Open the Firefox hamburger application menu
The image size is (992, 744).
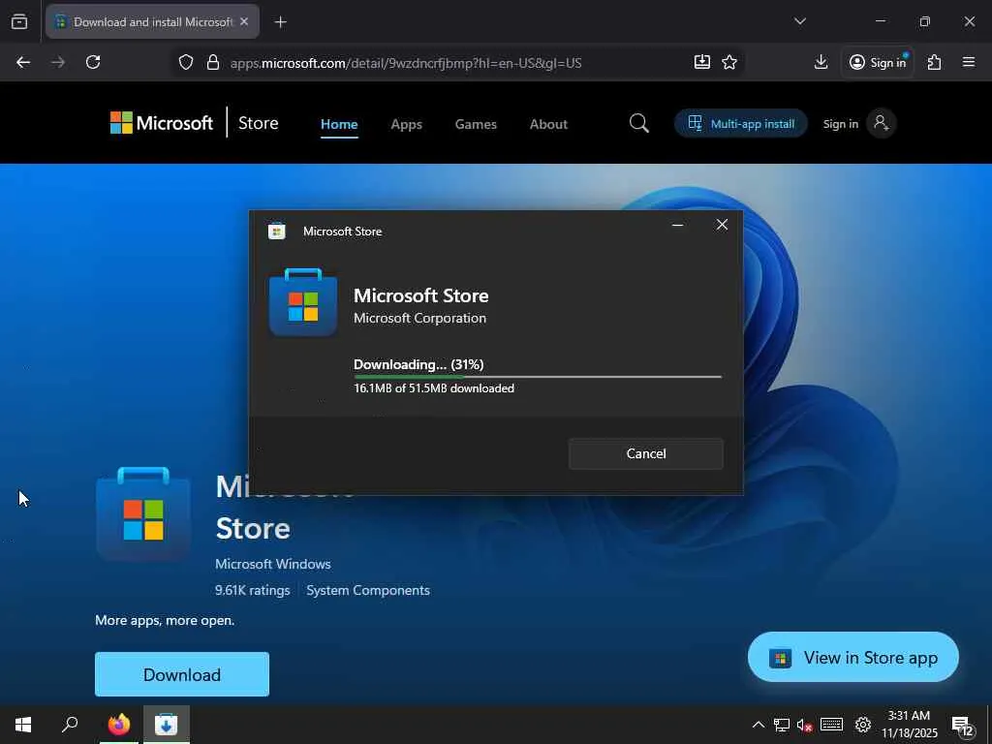969,62
